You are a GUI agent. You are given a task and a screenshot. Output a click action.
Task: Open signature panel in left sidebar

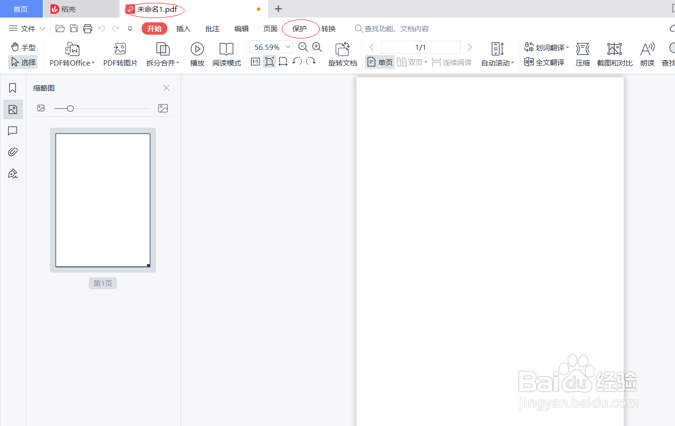click(13, 173)
